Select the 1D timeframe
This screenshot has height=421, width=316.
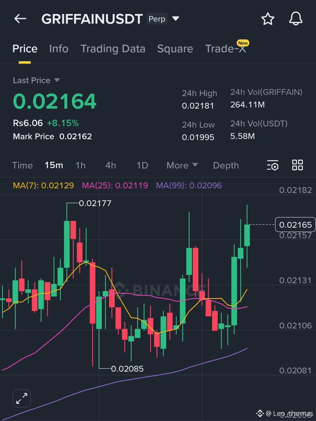point(142,165)
